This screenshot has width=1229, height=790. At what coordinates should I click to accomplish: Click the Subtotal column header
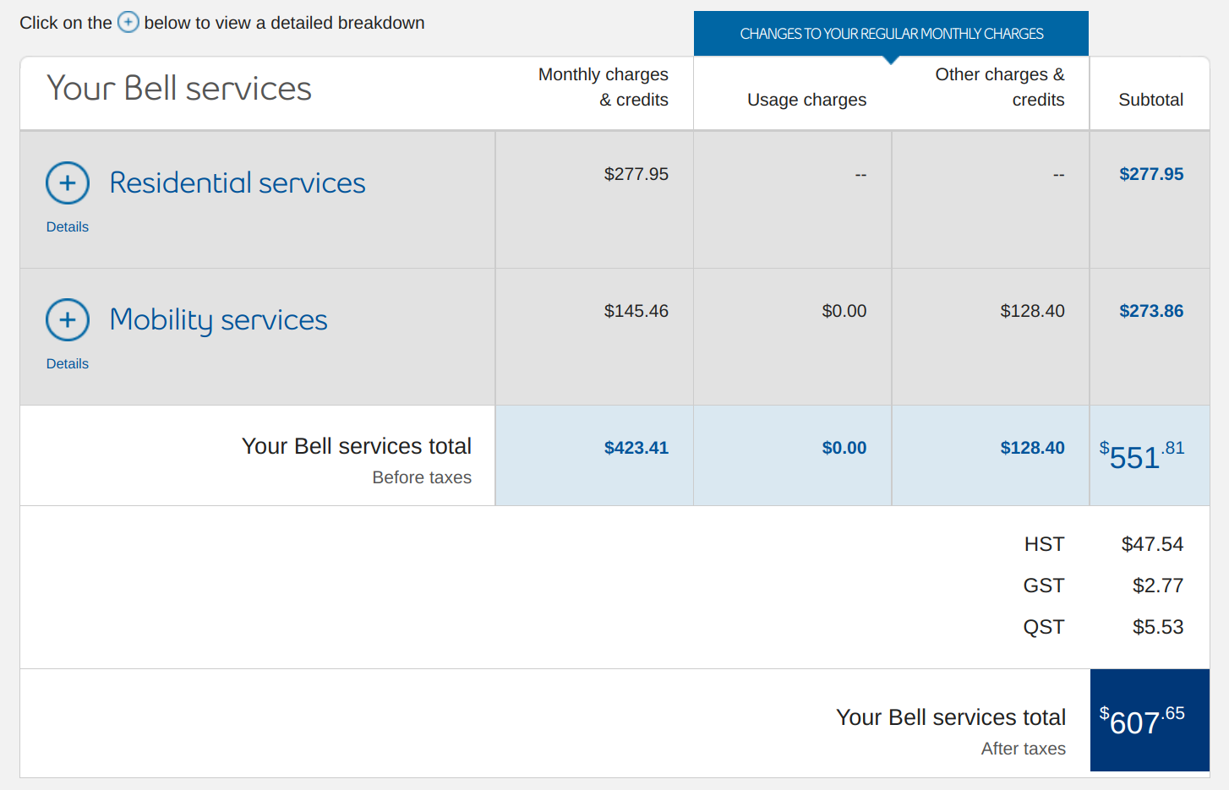(x=1151, y=100)
